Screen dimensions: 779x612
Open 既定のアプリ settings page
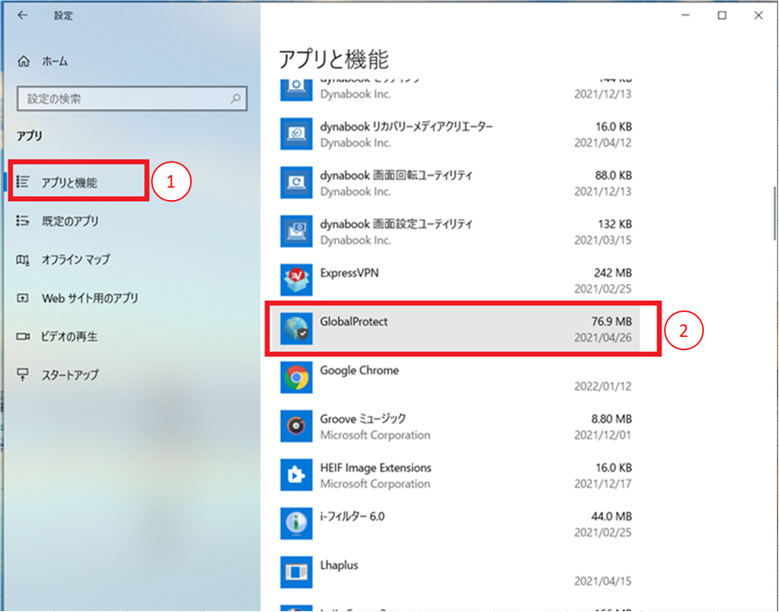coord(70,221)
